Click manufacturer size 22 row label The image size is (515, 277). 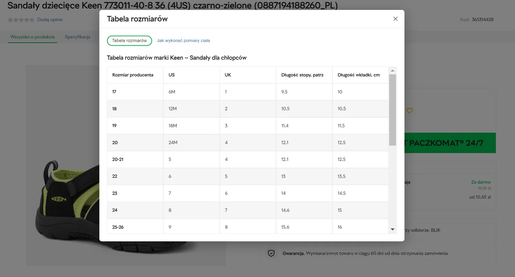(115, 176)
